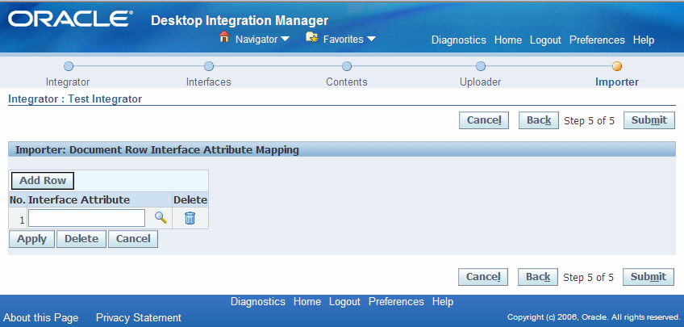The image size is (684, 327).
Task: Go to Interfaces step circle
Action: point(209,66)
